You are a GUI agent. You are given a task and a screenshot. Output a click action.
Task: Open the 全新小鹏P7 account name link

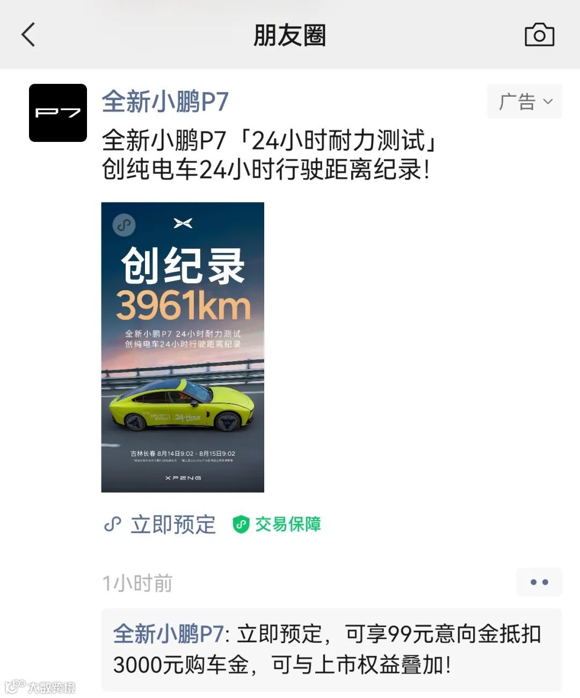tap(165, 101)
